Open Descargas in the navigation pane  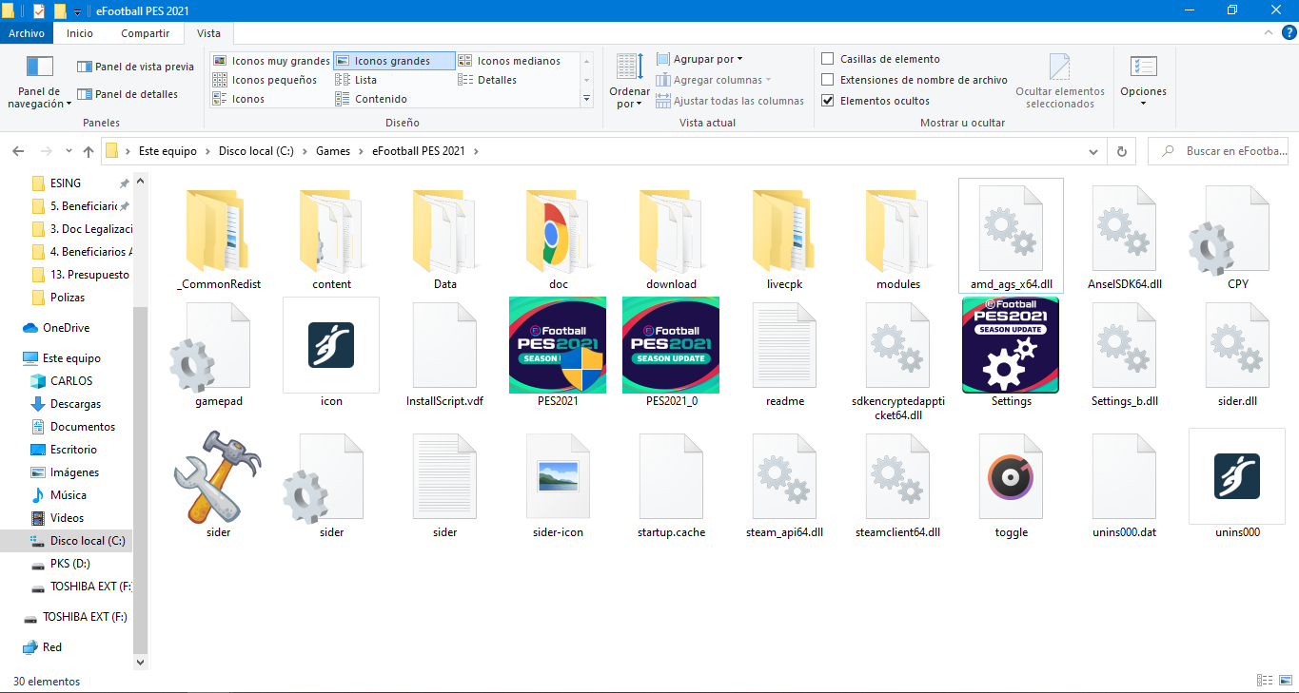pos(75,404)
